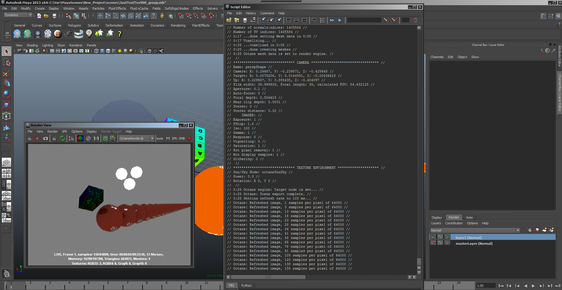The height and width of the screenshot is (290, 562).
Task: Clear all in Script Editor
Action: tap(278, 20)
